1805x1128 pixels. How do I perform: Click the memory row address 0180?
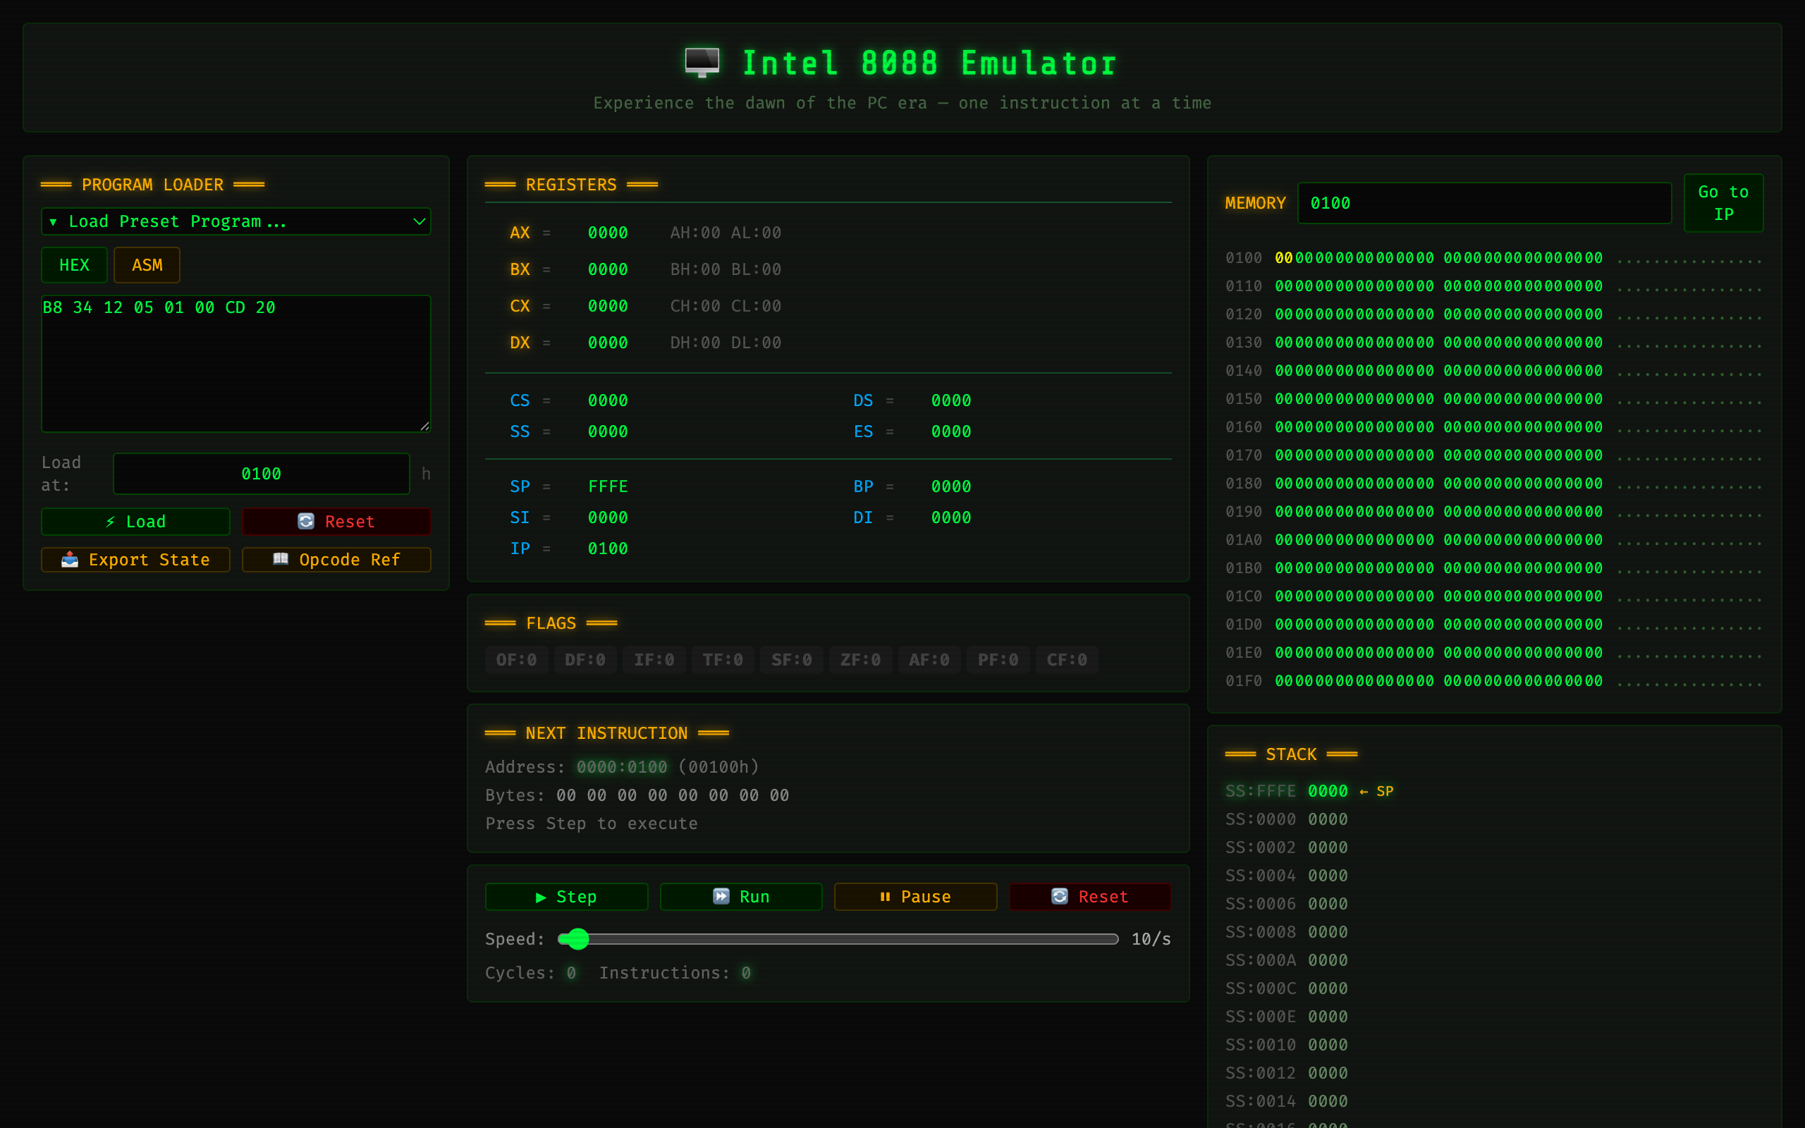click(1243, 484)
